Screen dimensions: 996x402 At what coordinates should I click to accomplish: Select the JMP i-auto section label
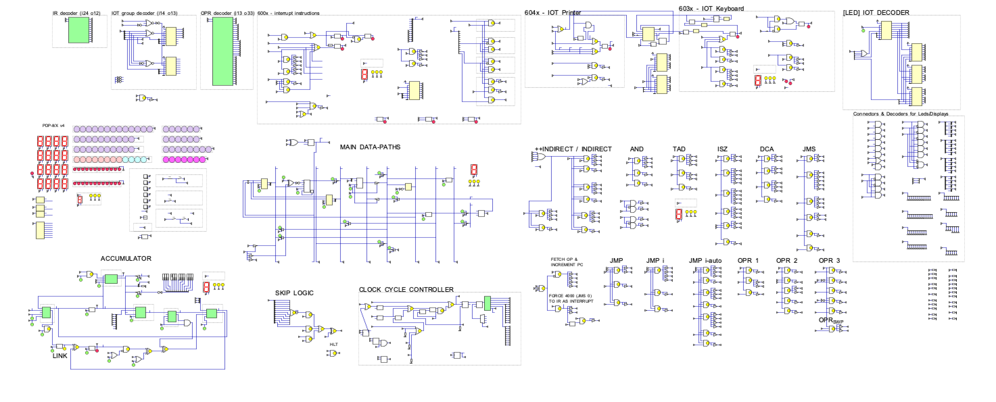[x=705, y=261]
